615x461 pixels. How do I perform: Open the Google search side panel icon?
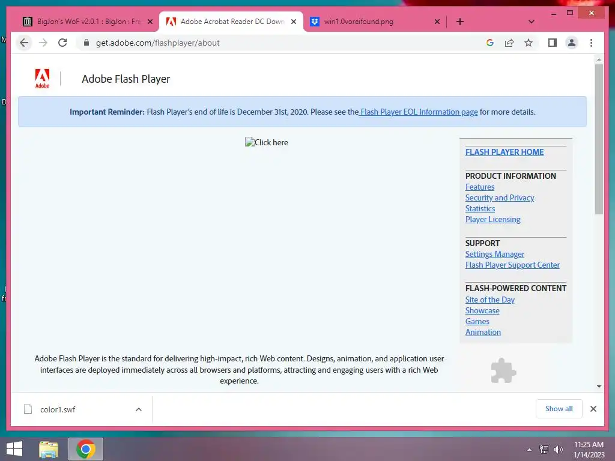coord(490,43)
